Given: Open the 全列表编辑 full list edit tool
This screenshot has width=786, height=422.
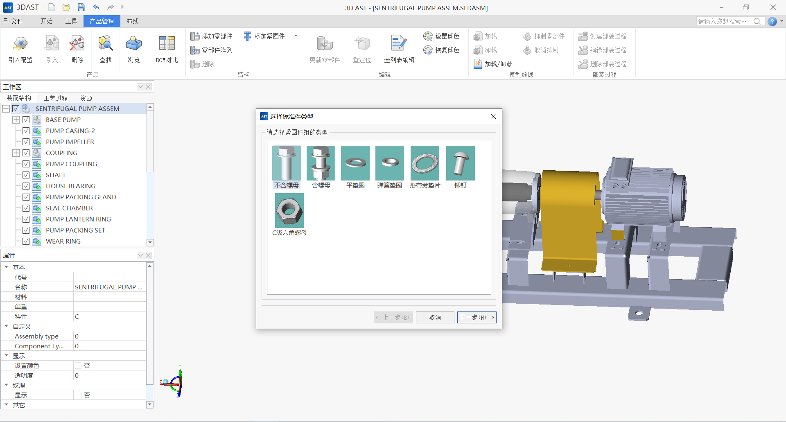Looking at the screenshot, I should [x=399, y=44].
